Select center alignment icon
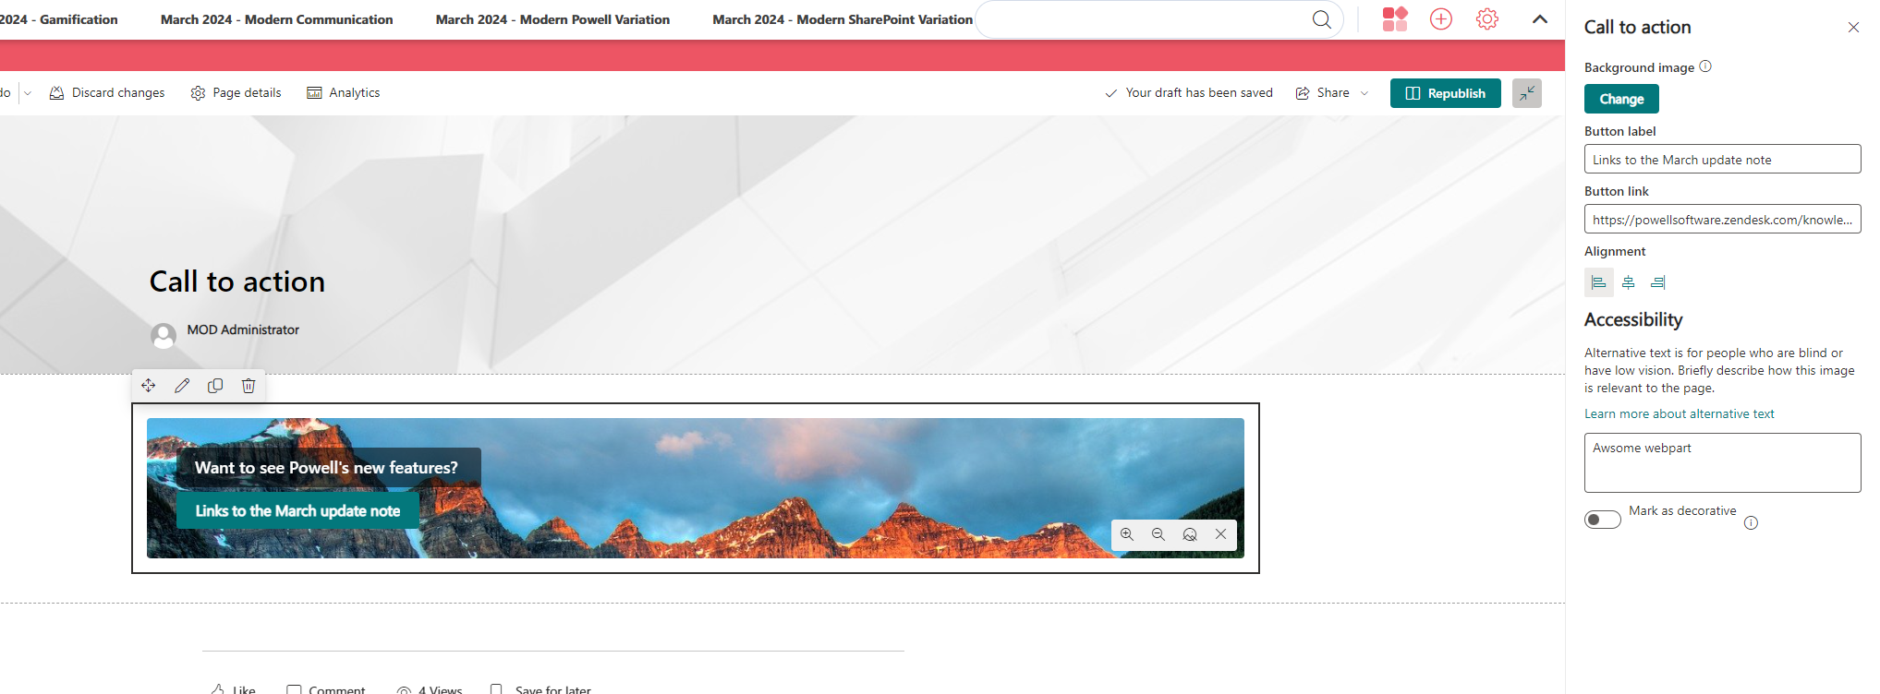1880x694 pixels. tap(1629, 282)
